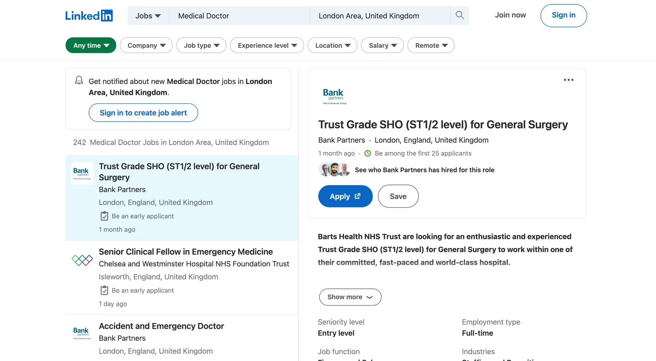Viewport: 656px width, 361px height.
Task: Click the job detail title heading
Action: tap(443, 125)
